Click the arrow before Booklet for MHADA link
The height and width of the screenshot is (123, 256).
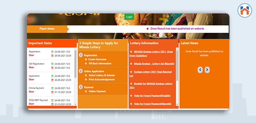pyautogui.click(x=131, y=84)
